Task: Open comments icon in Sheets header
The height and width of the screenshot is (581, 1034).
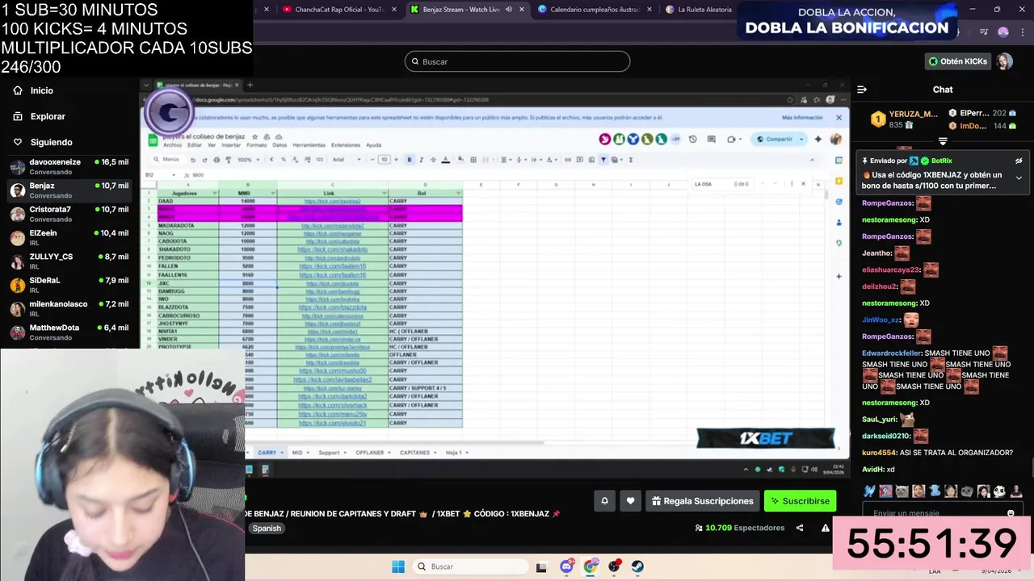Action: (x=711, y=139)
